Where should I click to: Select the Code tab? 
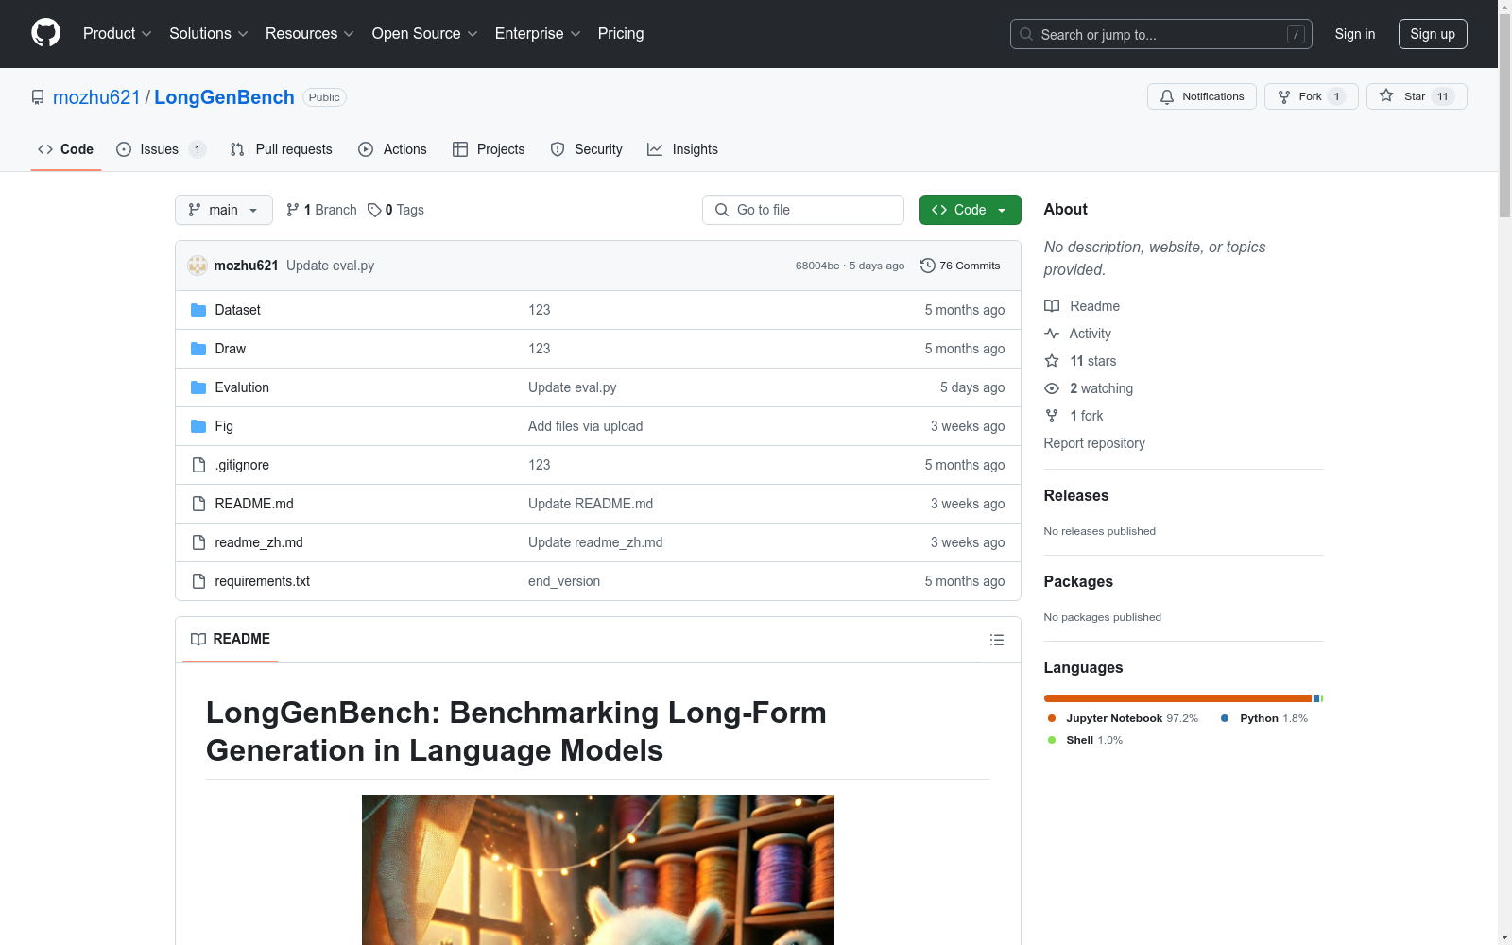pyautogui.click(x=66, y=149)
